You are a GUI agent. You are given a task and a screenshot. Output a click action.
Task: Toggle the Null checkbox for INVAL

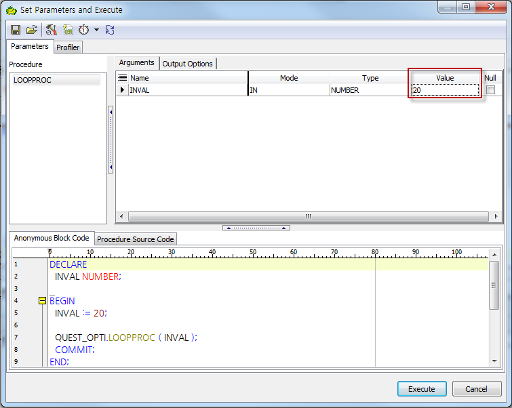(x=490, y=90)
